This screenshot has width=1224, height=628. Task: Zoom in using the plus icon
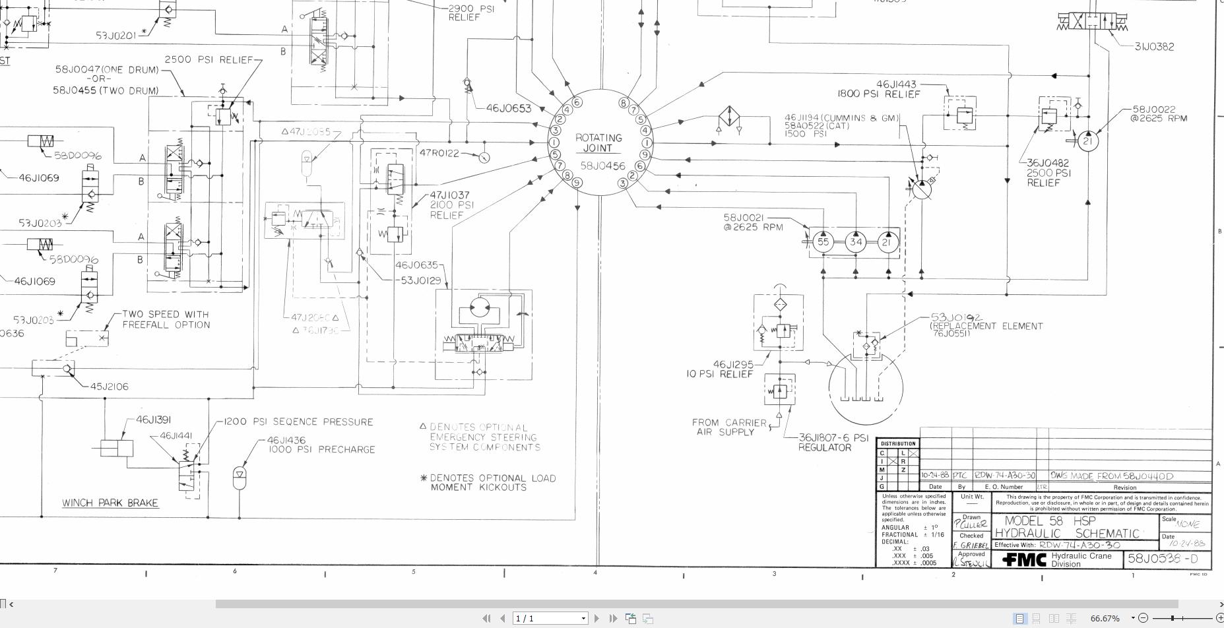(x=1221, y=618)
